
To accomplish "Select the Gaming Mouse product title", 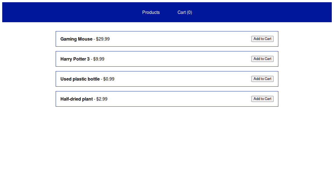I will 76,39.
